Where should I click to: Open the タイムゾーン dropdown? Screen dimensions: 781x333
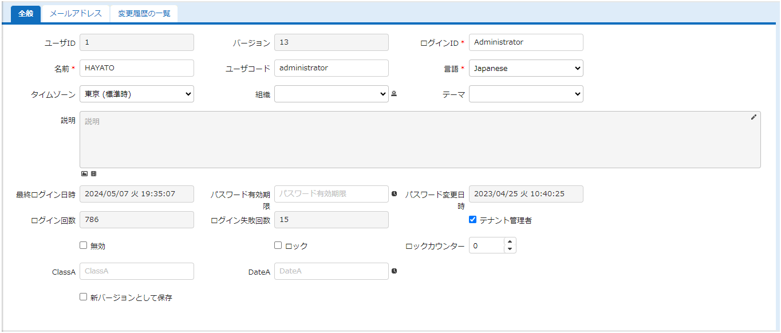(137, 94)
